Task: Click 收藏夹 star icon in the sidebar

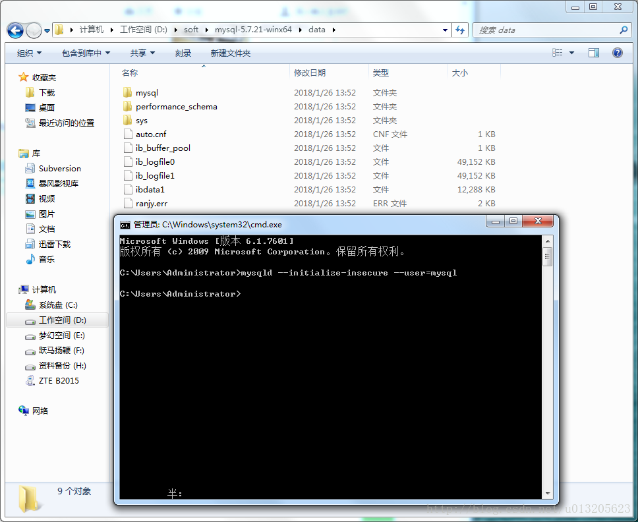Action: (x=24, y=77)
